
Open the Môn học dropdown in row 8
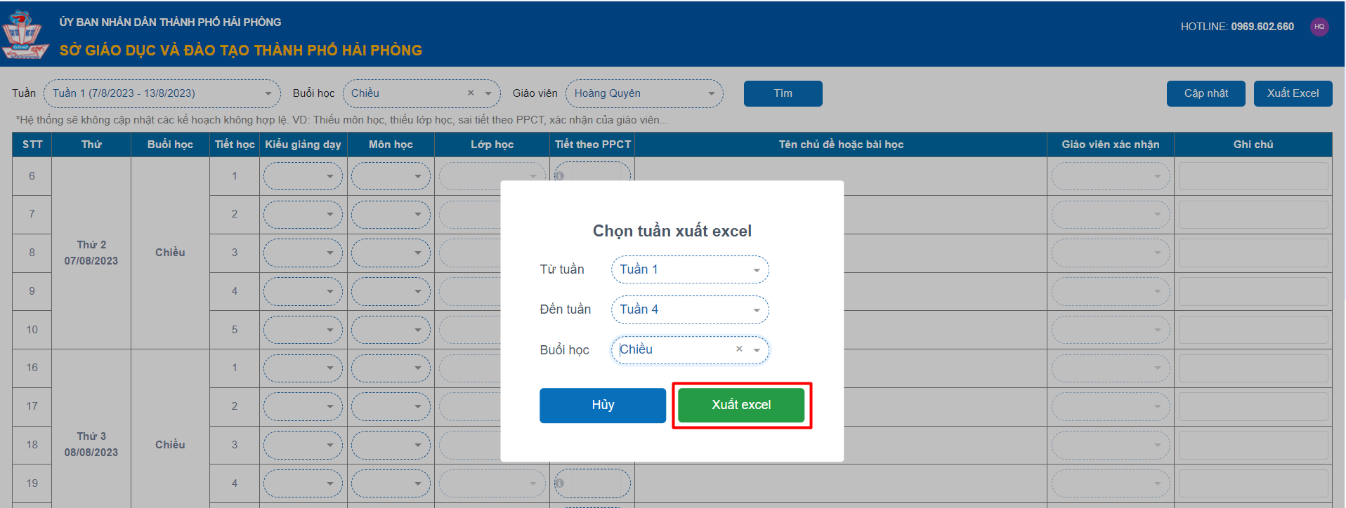coord(391,253)
